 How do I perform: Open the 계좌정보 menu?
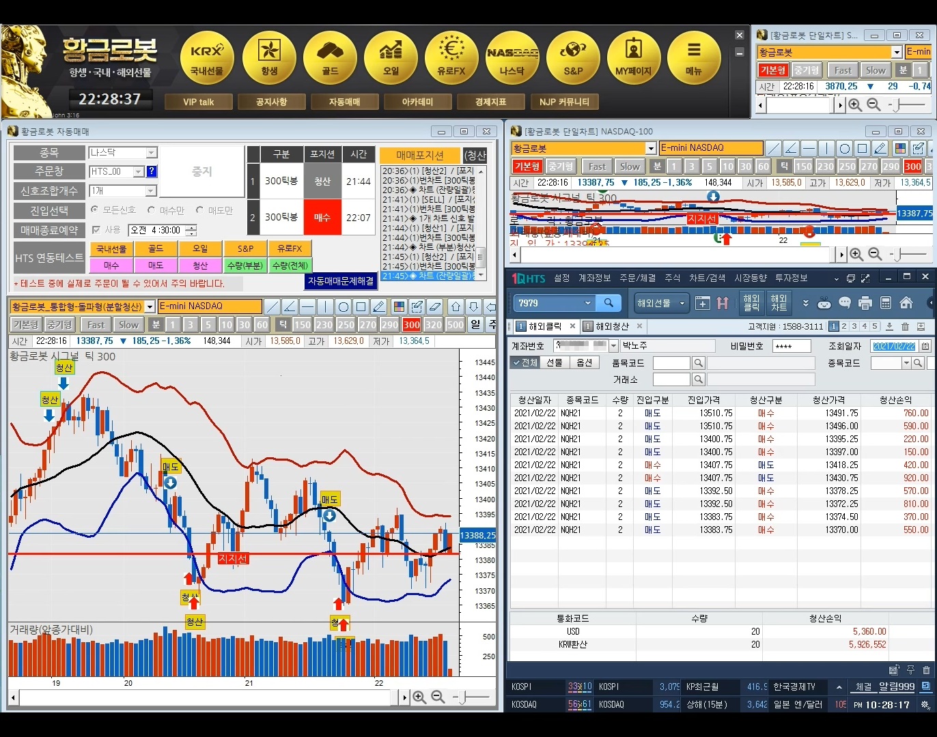pyautogui.click(x=594, y=278)
